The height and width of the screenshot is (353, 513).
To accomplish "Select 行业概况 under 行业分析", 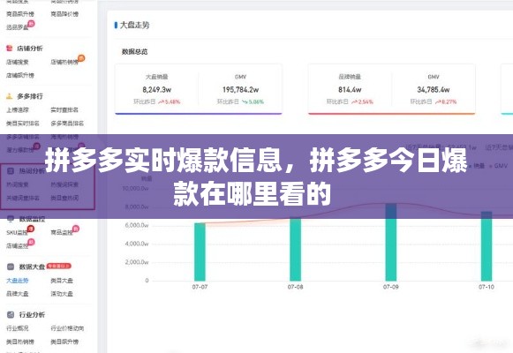I will 18,328.
